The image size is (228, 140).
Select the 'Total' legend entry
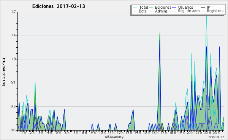click(143, 7)
